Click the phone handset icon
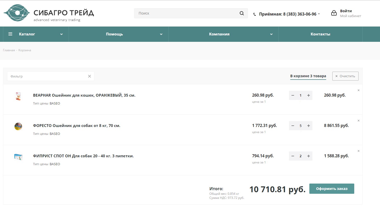 [255, 15]
